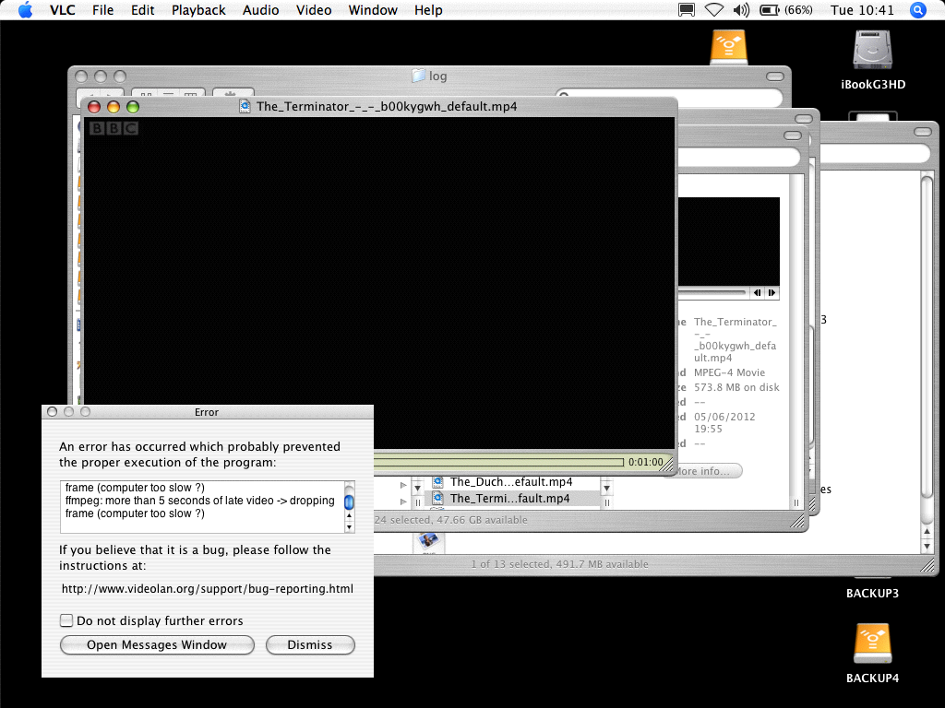Click the step-back button in the Finder preview
Screen dimensions: 945x708
click(757, 292)
